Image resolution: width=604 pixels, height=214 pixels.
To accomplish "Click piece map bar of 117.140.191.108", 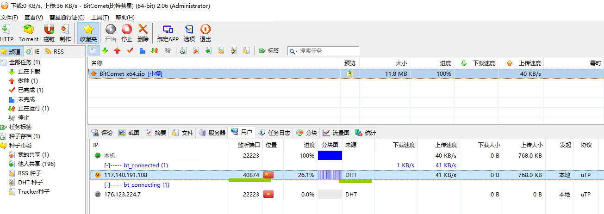I will coord(330,175).
